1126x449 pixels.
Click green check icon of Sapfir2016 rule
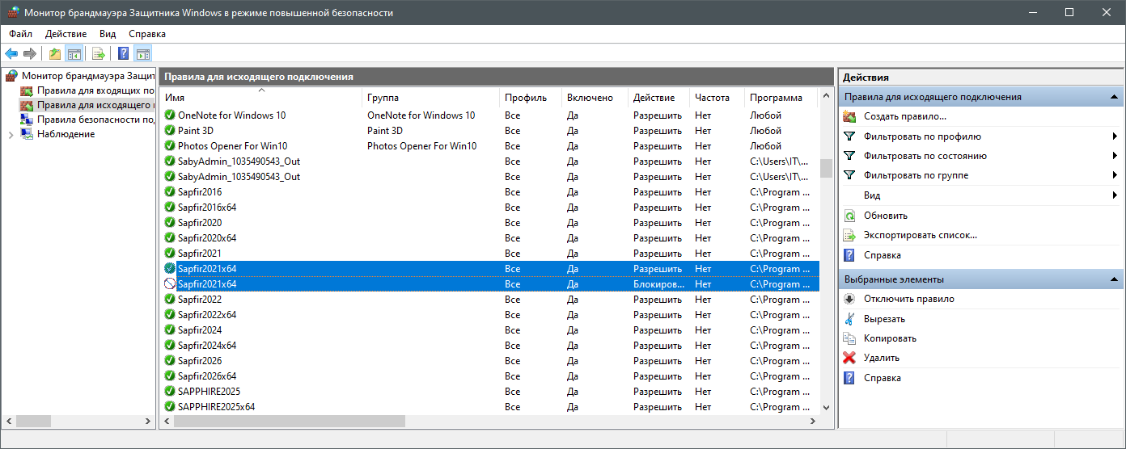click(x=170, y=192)
